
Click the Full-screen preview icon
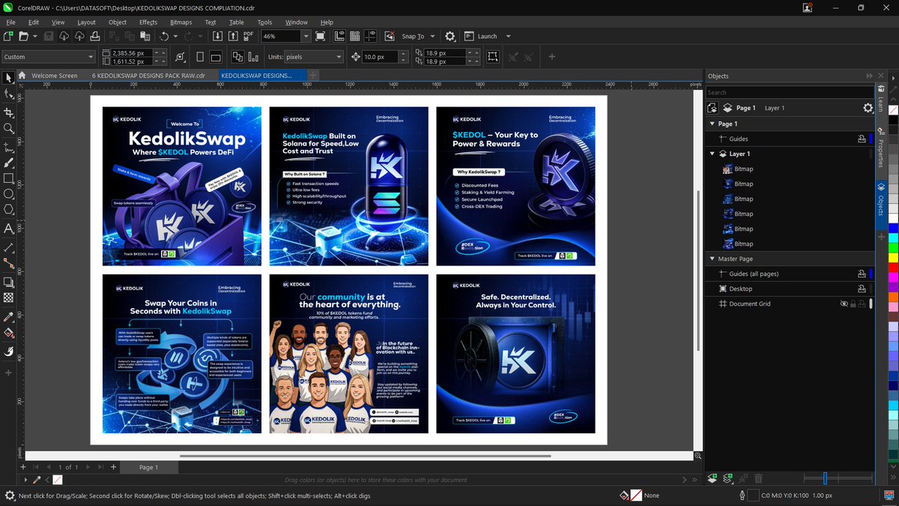click(x=321, y=36)
